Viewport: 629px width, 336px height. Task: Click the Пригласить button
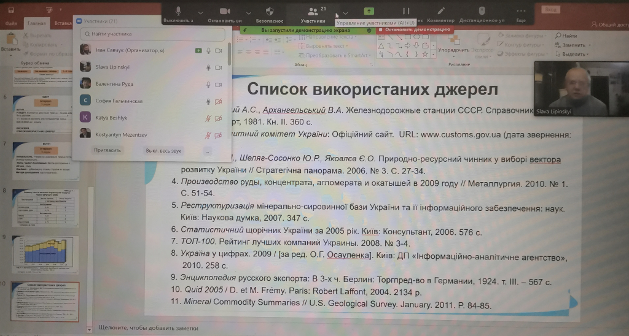click(107, 150)
